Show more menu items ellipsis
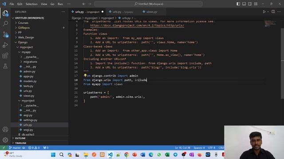Image resolution: width=284 pixels, height=159 pixels. point(69,4)
